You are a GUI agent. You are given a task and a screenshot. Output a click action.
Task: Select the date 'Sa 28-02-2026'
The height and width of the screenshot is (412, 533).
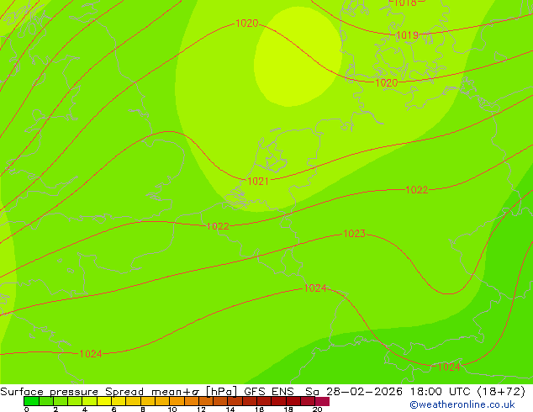pos(354,392)
